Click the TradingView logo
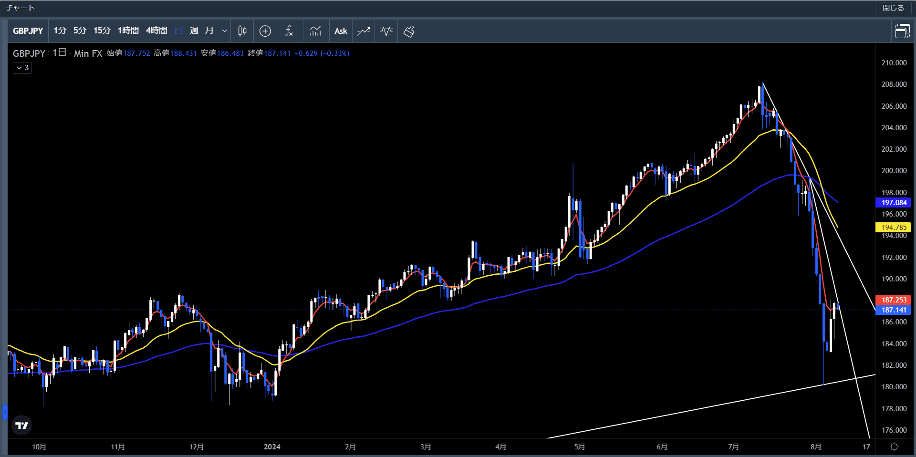This screenshot has height=457, width=916. (x=21, y=426)
